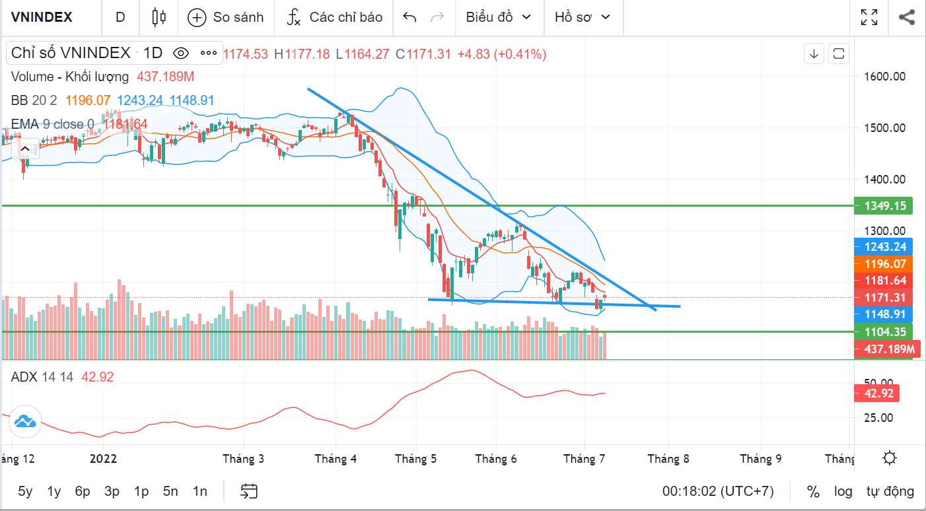Click the So sánh compare button
This screenshot has width=926, height=511.
coord(226,17)
